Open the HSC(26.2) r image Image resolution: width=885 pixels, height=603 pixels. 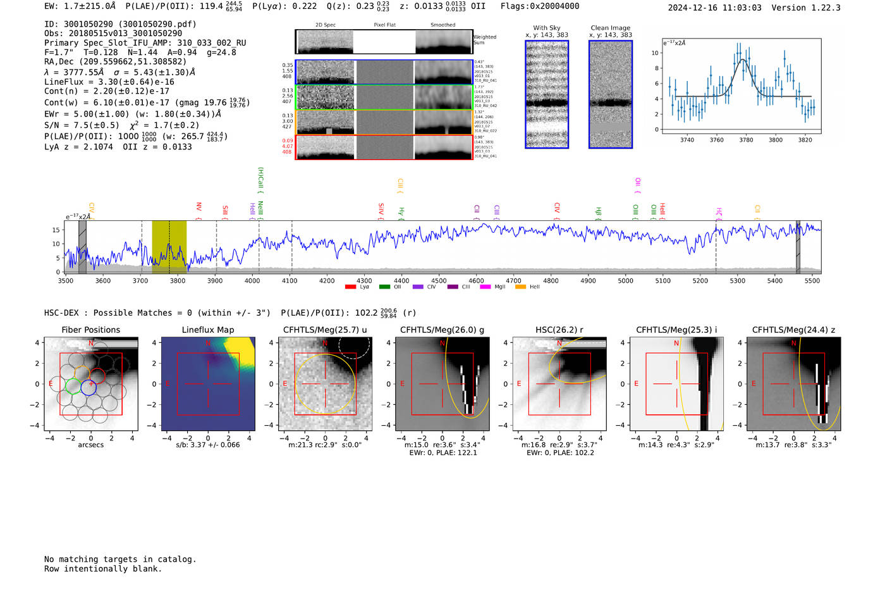click(559, 384)
